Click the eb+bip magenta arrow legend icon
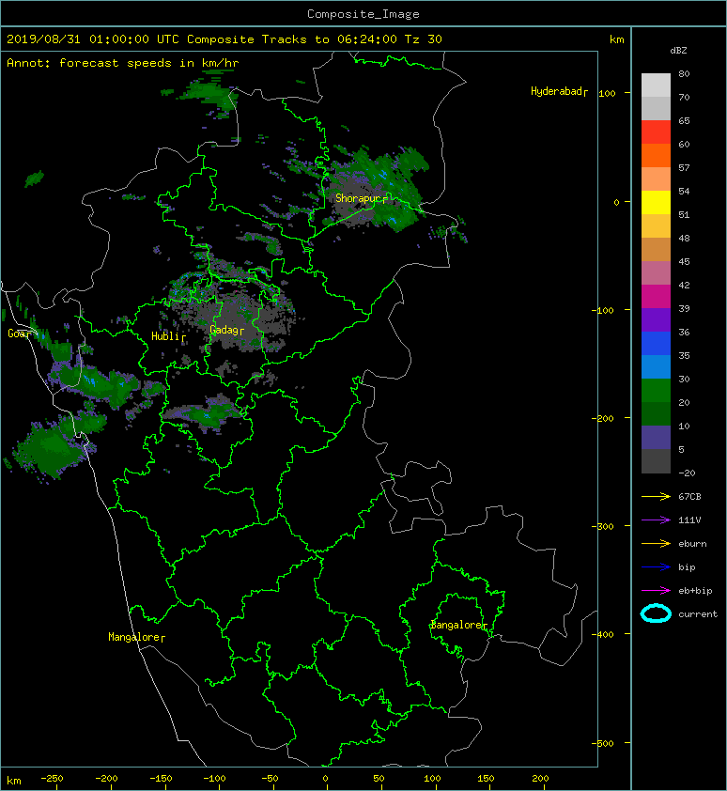This screenshot has width=727, height=791. tap(656, 590)
